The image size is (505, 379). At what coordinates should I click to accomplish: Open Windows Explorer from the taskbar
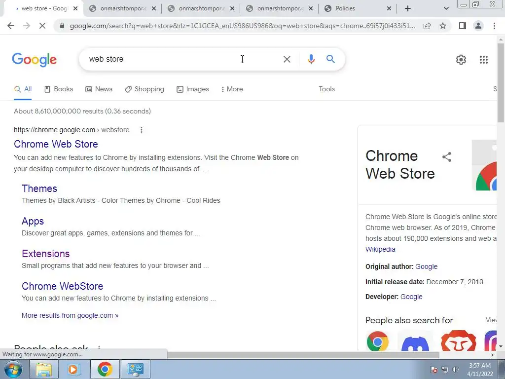tap(44, 369)
